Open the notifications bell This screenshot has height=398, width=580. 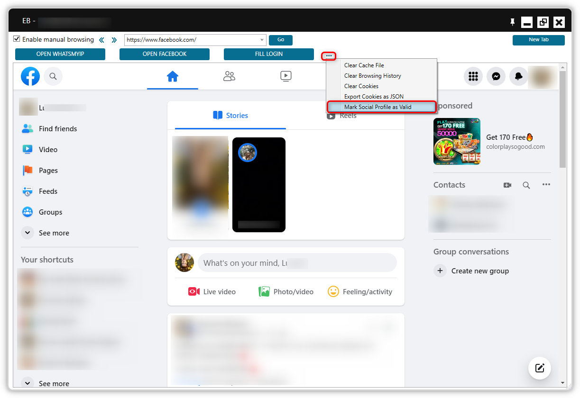coord(518,76)
